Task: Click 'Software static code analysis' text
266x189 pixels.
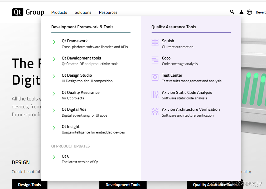Action: point(184,98)
